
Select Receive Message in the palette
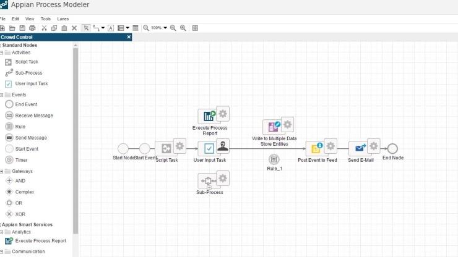[x=29, y=116]
